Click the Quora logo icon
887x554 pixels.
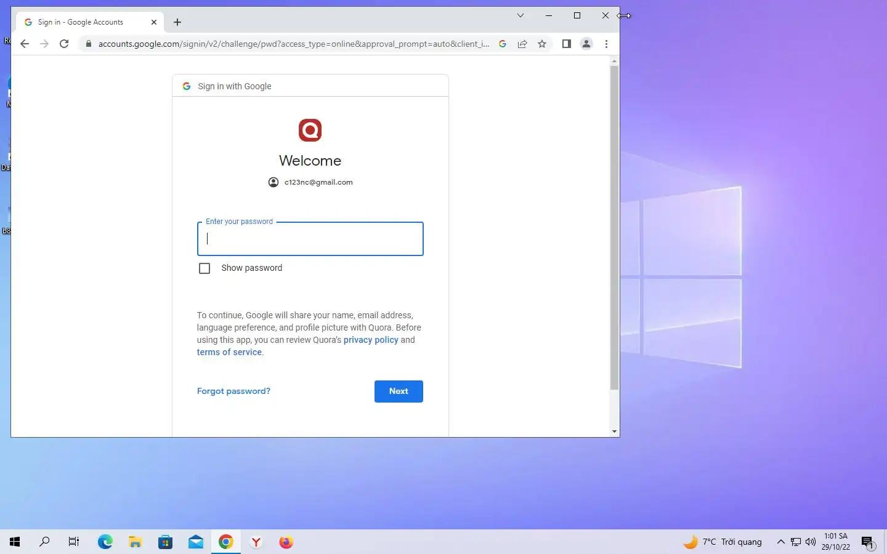point(310,130)
